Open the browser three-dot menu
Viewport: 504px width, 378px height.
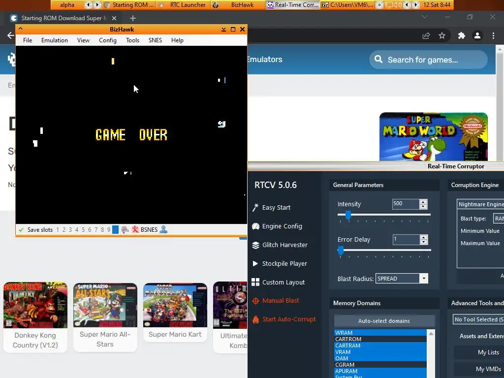pyautogui.click(x=493, y=35)
